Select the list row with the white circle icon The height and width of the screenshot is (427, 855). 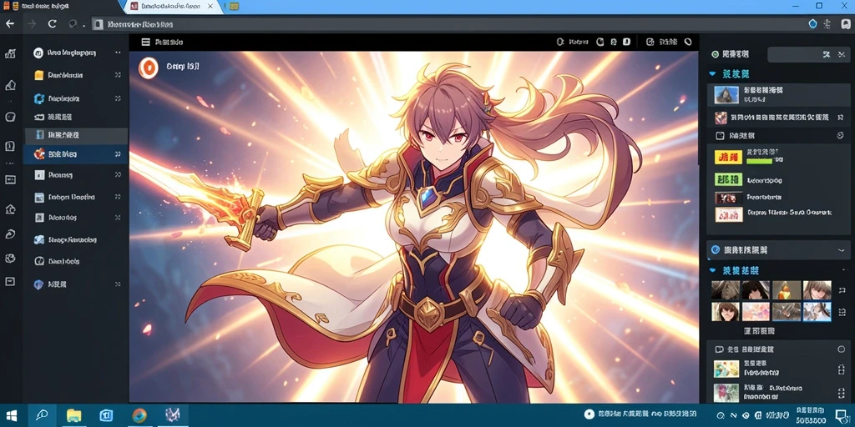point(75,53)
